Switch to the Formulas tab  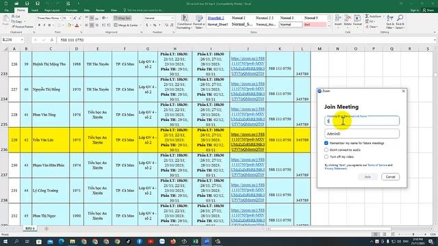tap(72, 10)
